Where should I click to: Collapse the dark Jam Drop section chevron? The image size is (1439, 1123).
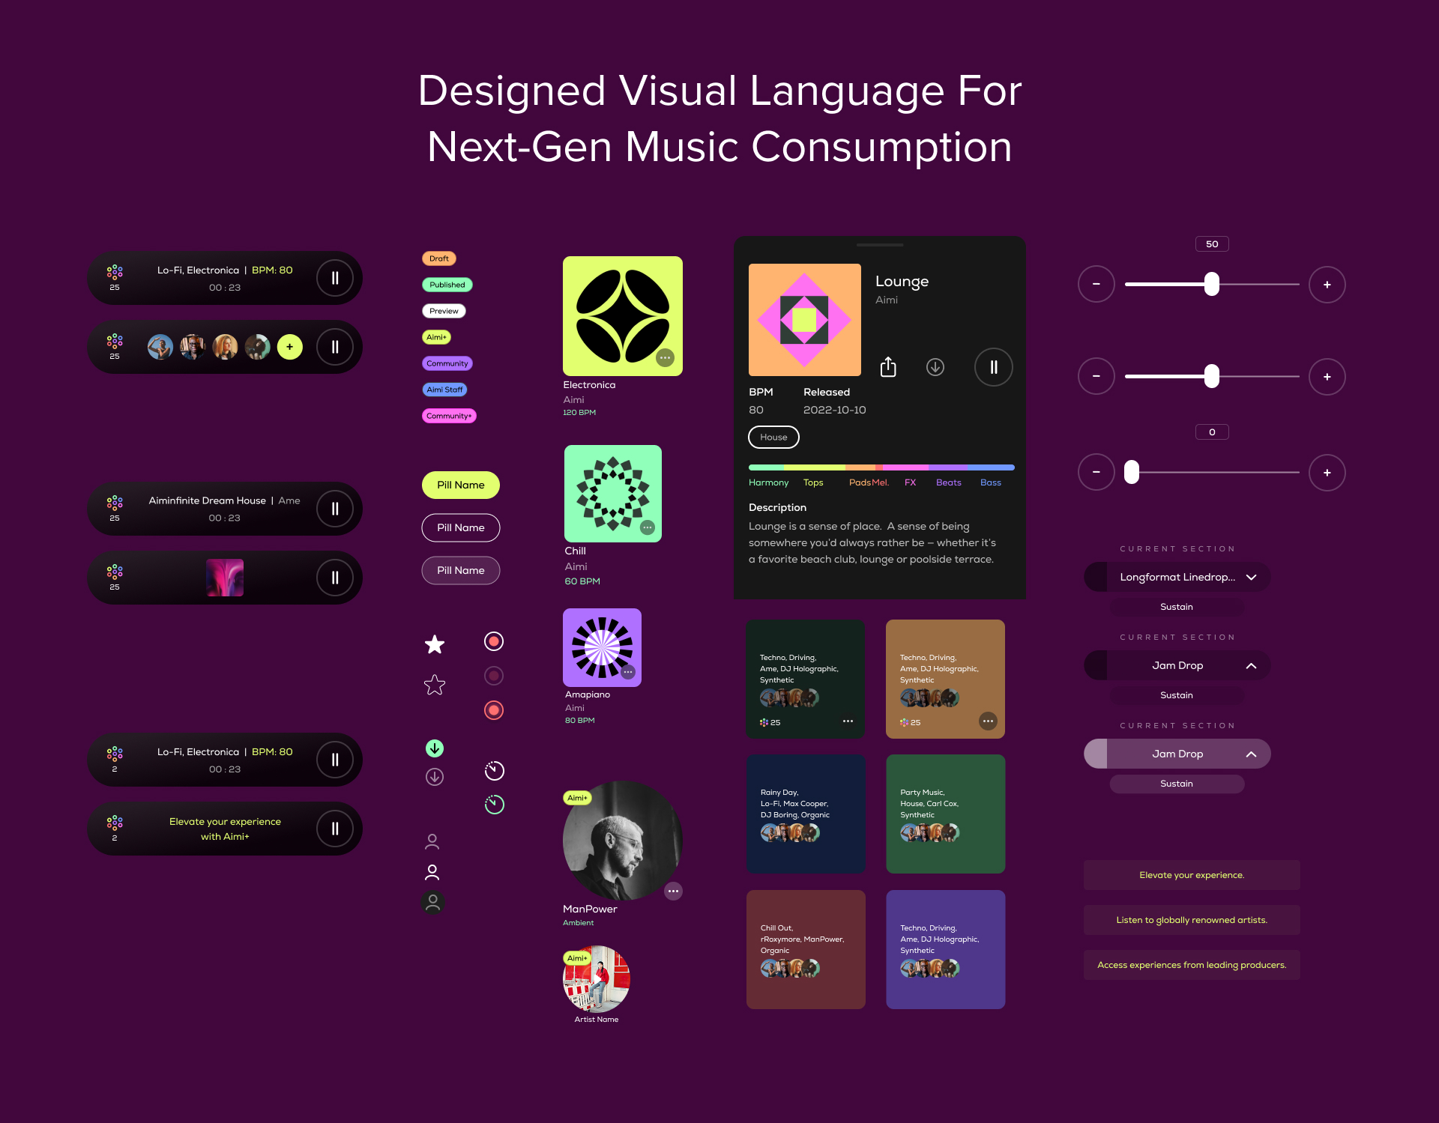tap(1251, 666)
